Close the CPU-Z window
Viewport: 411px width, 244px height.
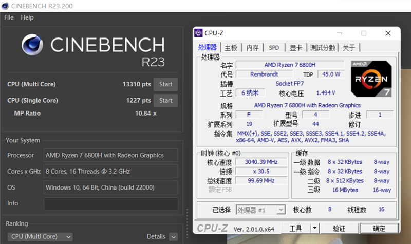(x=388, y=33)
